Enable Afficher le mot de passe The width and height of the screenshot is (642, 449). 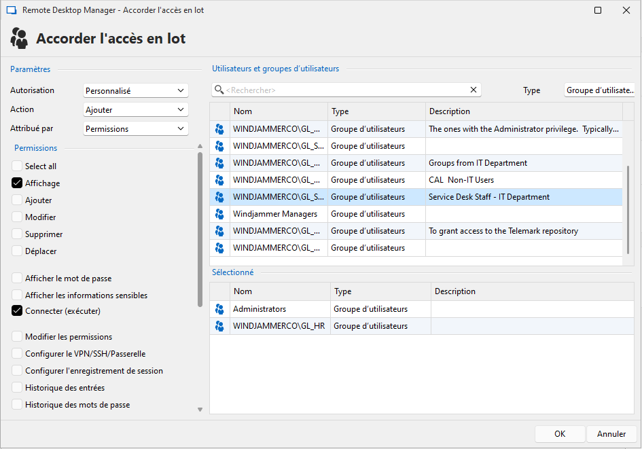pyautogui.click(x=17, y=279)
